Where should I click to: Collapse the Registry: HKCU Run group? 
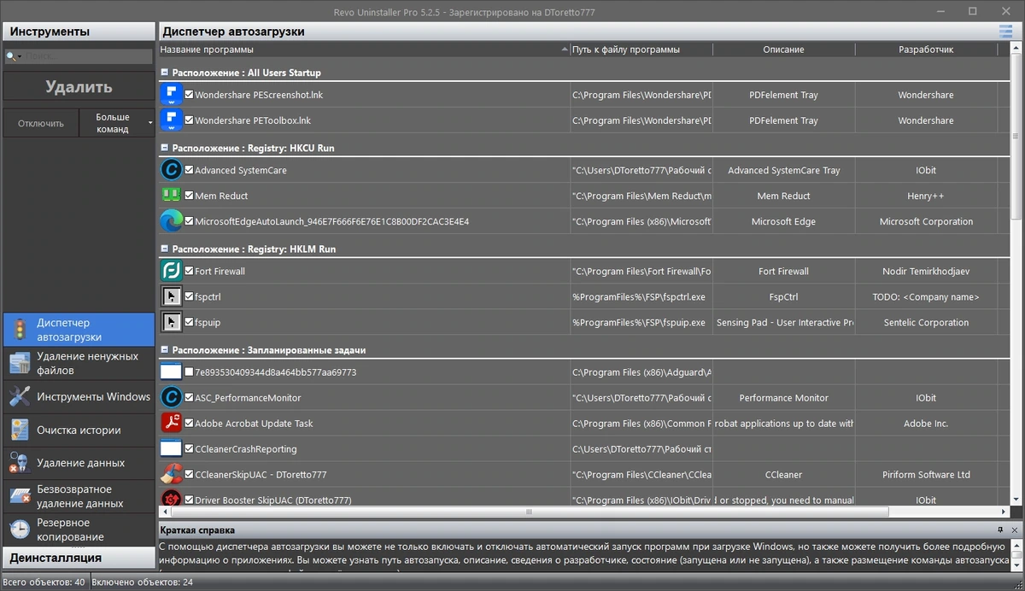point(164,149)
